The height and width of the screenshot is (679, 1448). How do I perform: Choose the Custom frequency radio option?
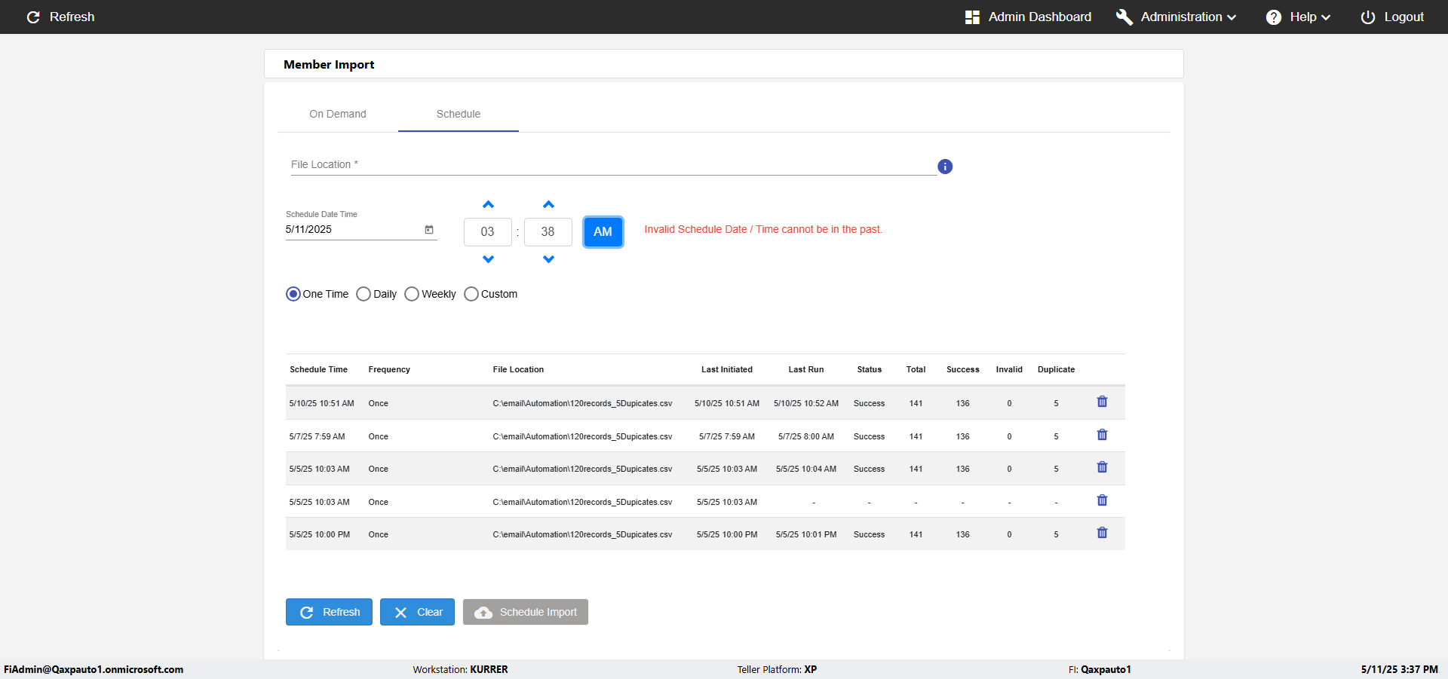(471, 294)
